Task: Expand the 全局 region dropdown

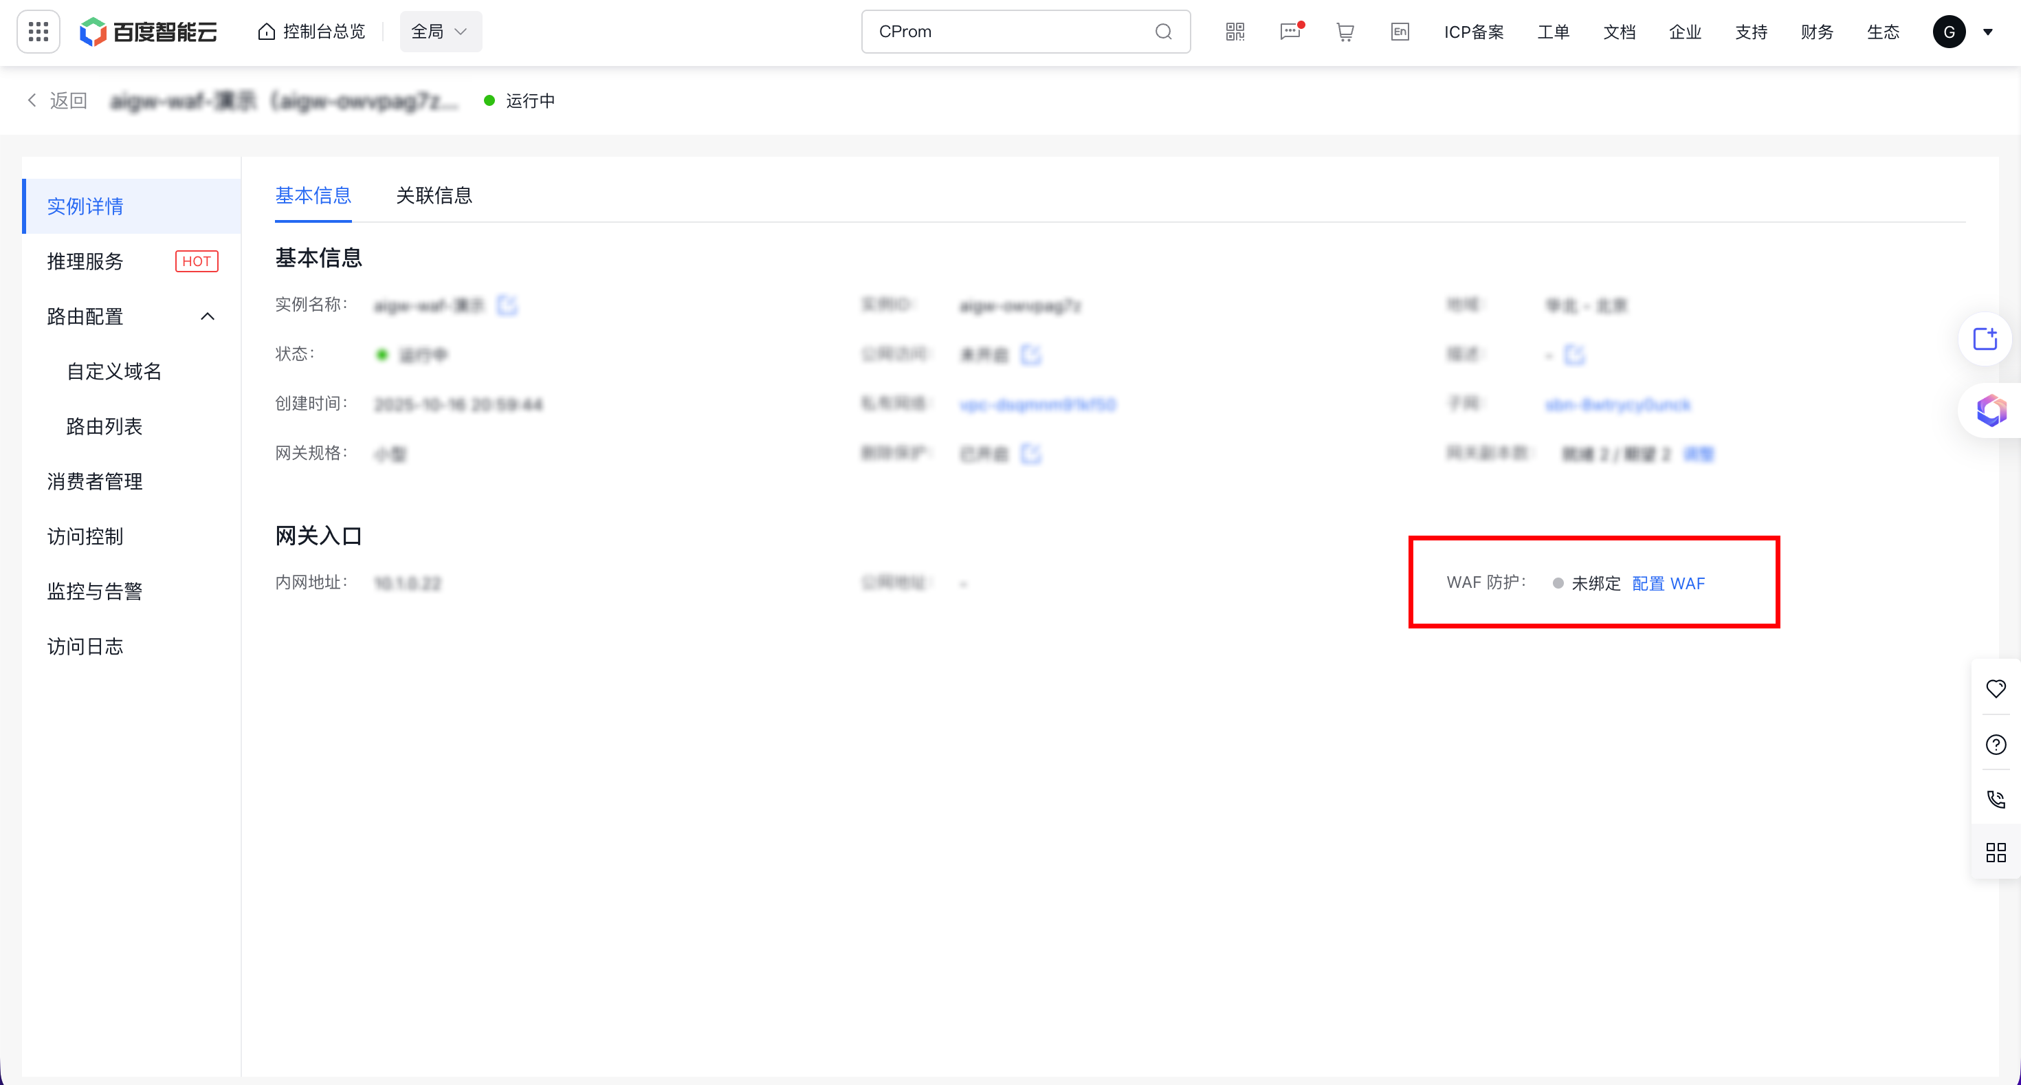Action: [440, 32]
